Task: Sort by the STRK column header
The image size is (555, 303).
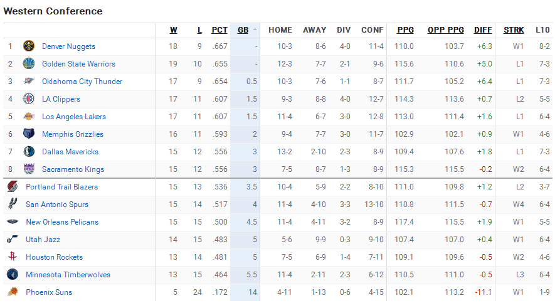Action: [514, 30]
